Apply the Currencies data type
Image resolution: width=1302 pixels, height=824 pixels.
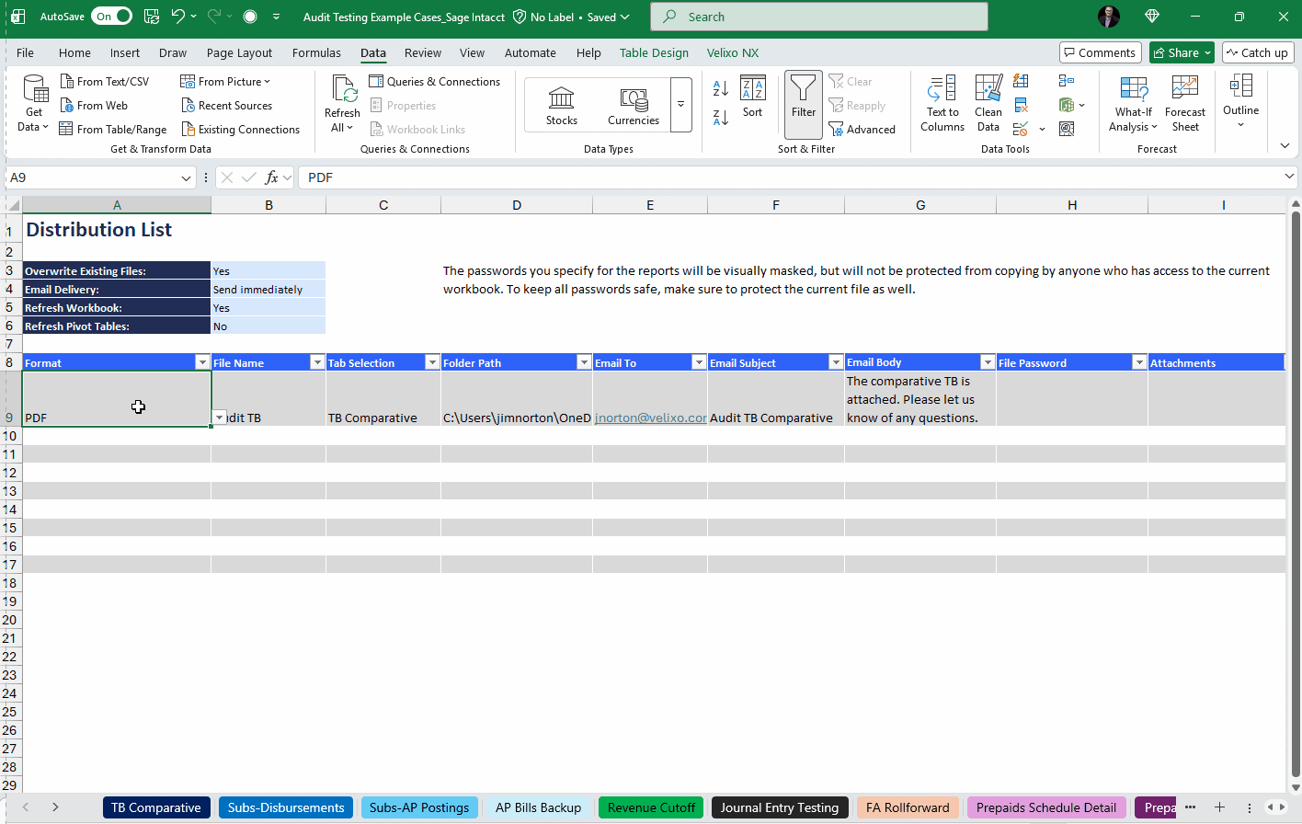[x=633, y=104]
